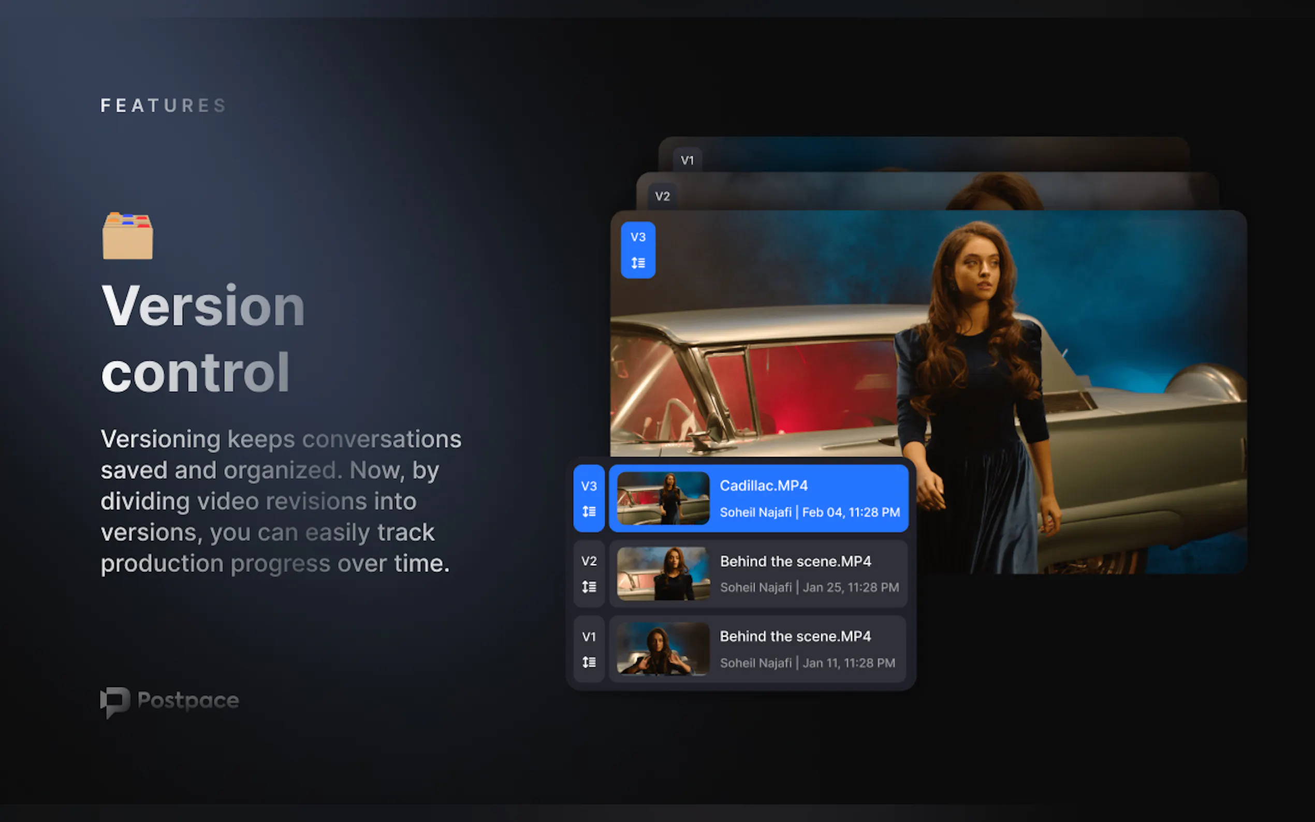Open the V1 Behind the scene thumbnail
The image size is (1315, 822).
(x=663, y=649)
